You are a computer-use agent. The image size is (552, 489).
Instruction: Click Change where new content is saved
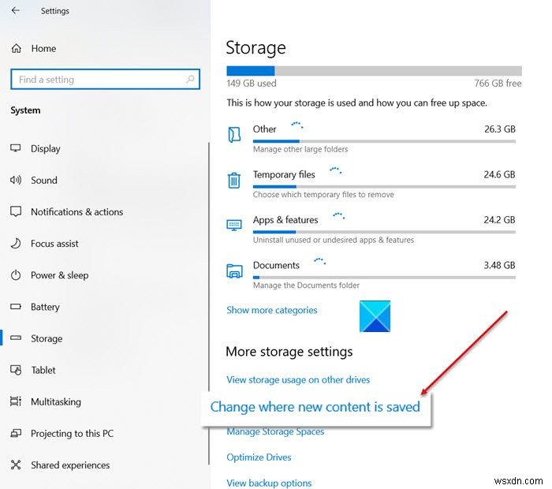[315, 407]
